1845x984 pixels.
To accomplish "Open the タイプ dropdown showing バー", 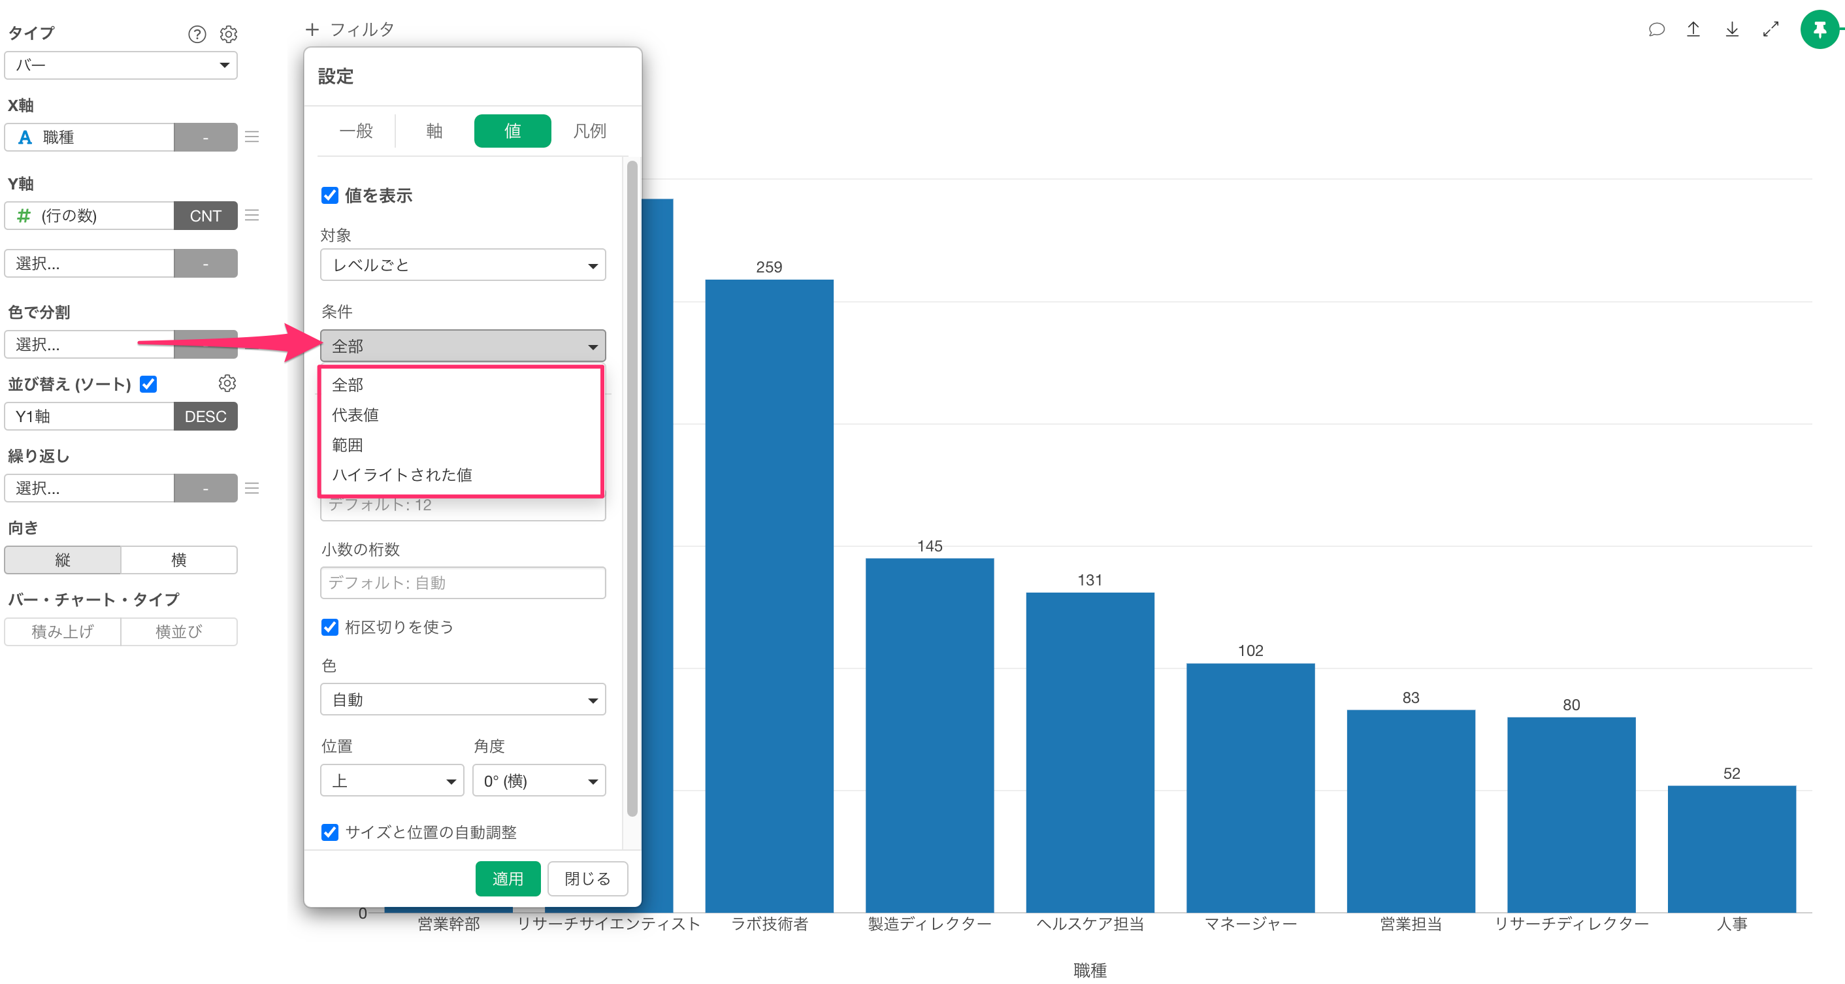I will pyautogui.click(x=121, y=65).
